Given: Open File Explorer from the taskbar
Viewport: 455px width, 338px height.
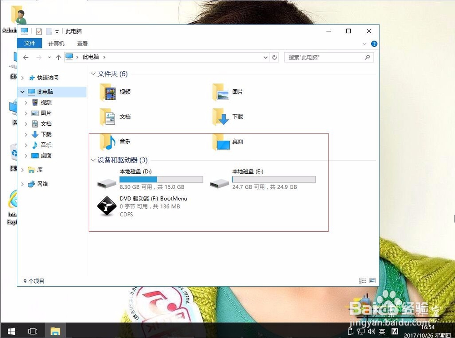Looking at the screenshot, I should pyautogui.click(x=56, y=331).
